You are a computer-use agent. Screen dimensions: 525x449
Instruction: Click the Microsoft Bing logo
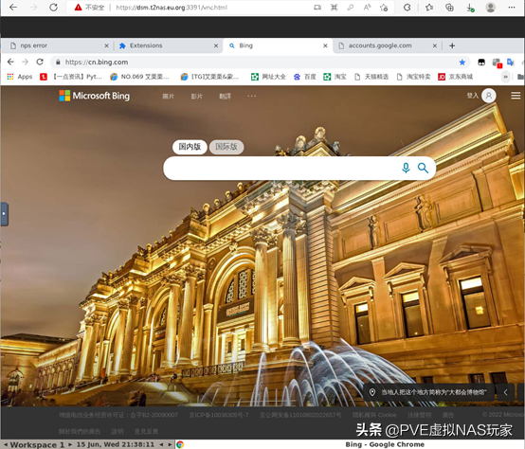point(95,96)
